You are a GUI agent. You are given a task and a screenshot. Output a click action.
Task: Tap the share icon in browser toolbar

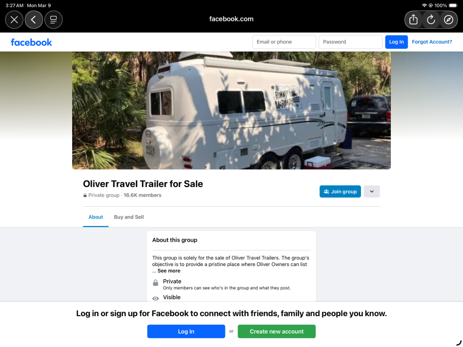coord(413,20)
